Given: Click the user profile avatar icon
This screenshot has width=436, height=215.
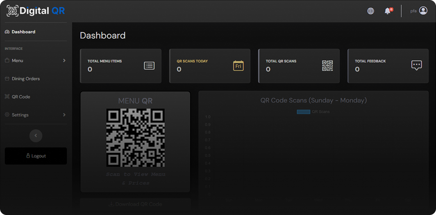Looking at the screenshot, I should (x=423, y=11).
